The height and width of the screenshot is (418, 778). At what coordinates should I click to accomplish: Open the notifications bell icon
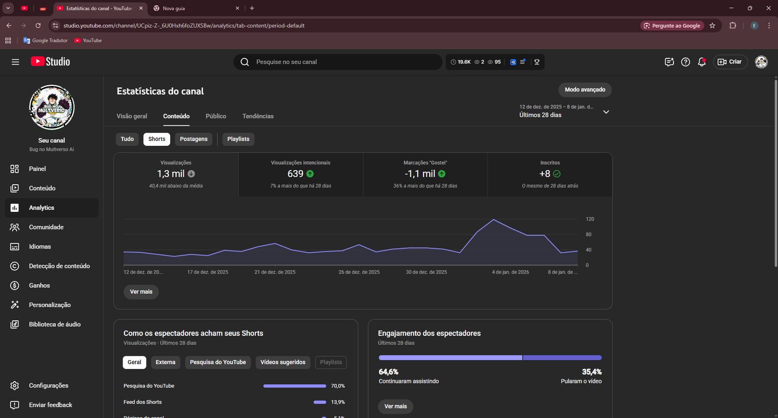tap(702, 62)
